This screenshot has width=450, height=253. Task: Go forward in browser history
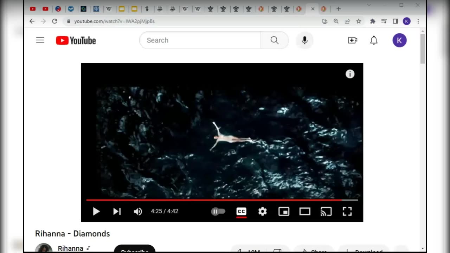pyautogui.click(x=43, y=21)
